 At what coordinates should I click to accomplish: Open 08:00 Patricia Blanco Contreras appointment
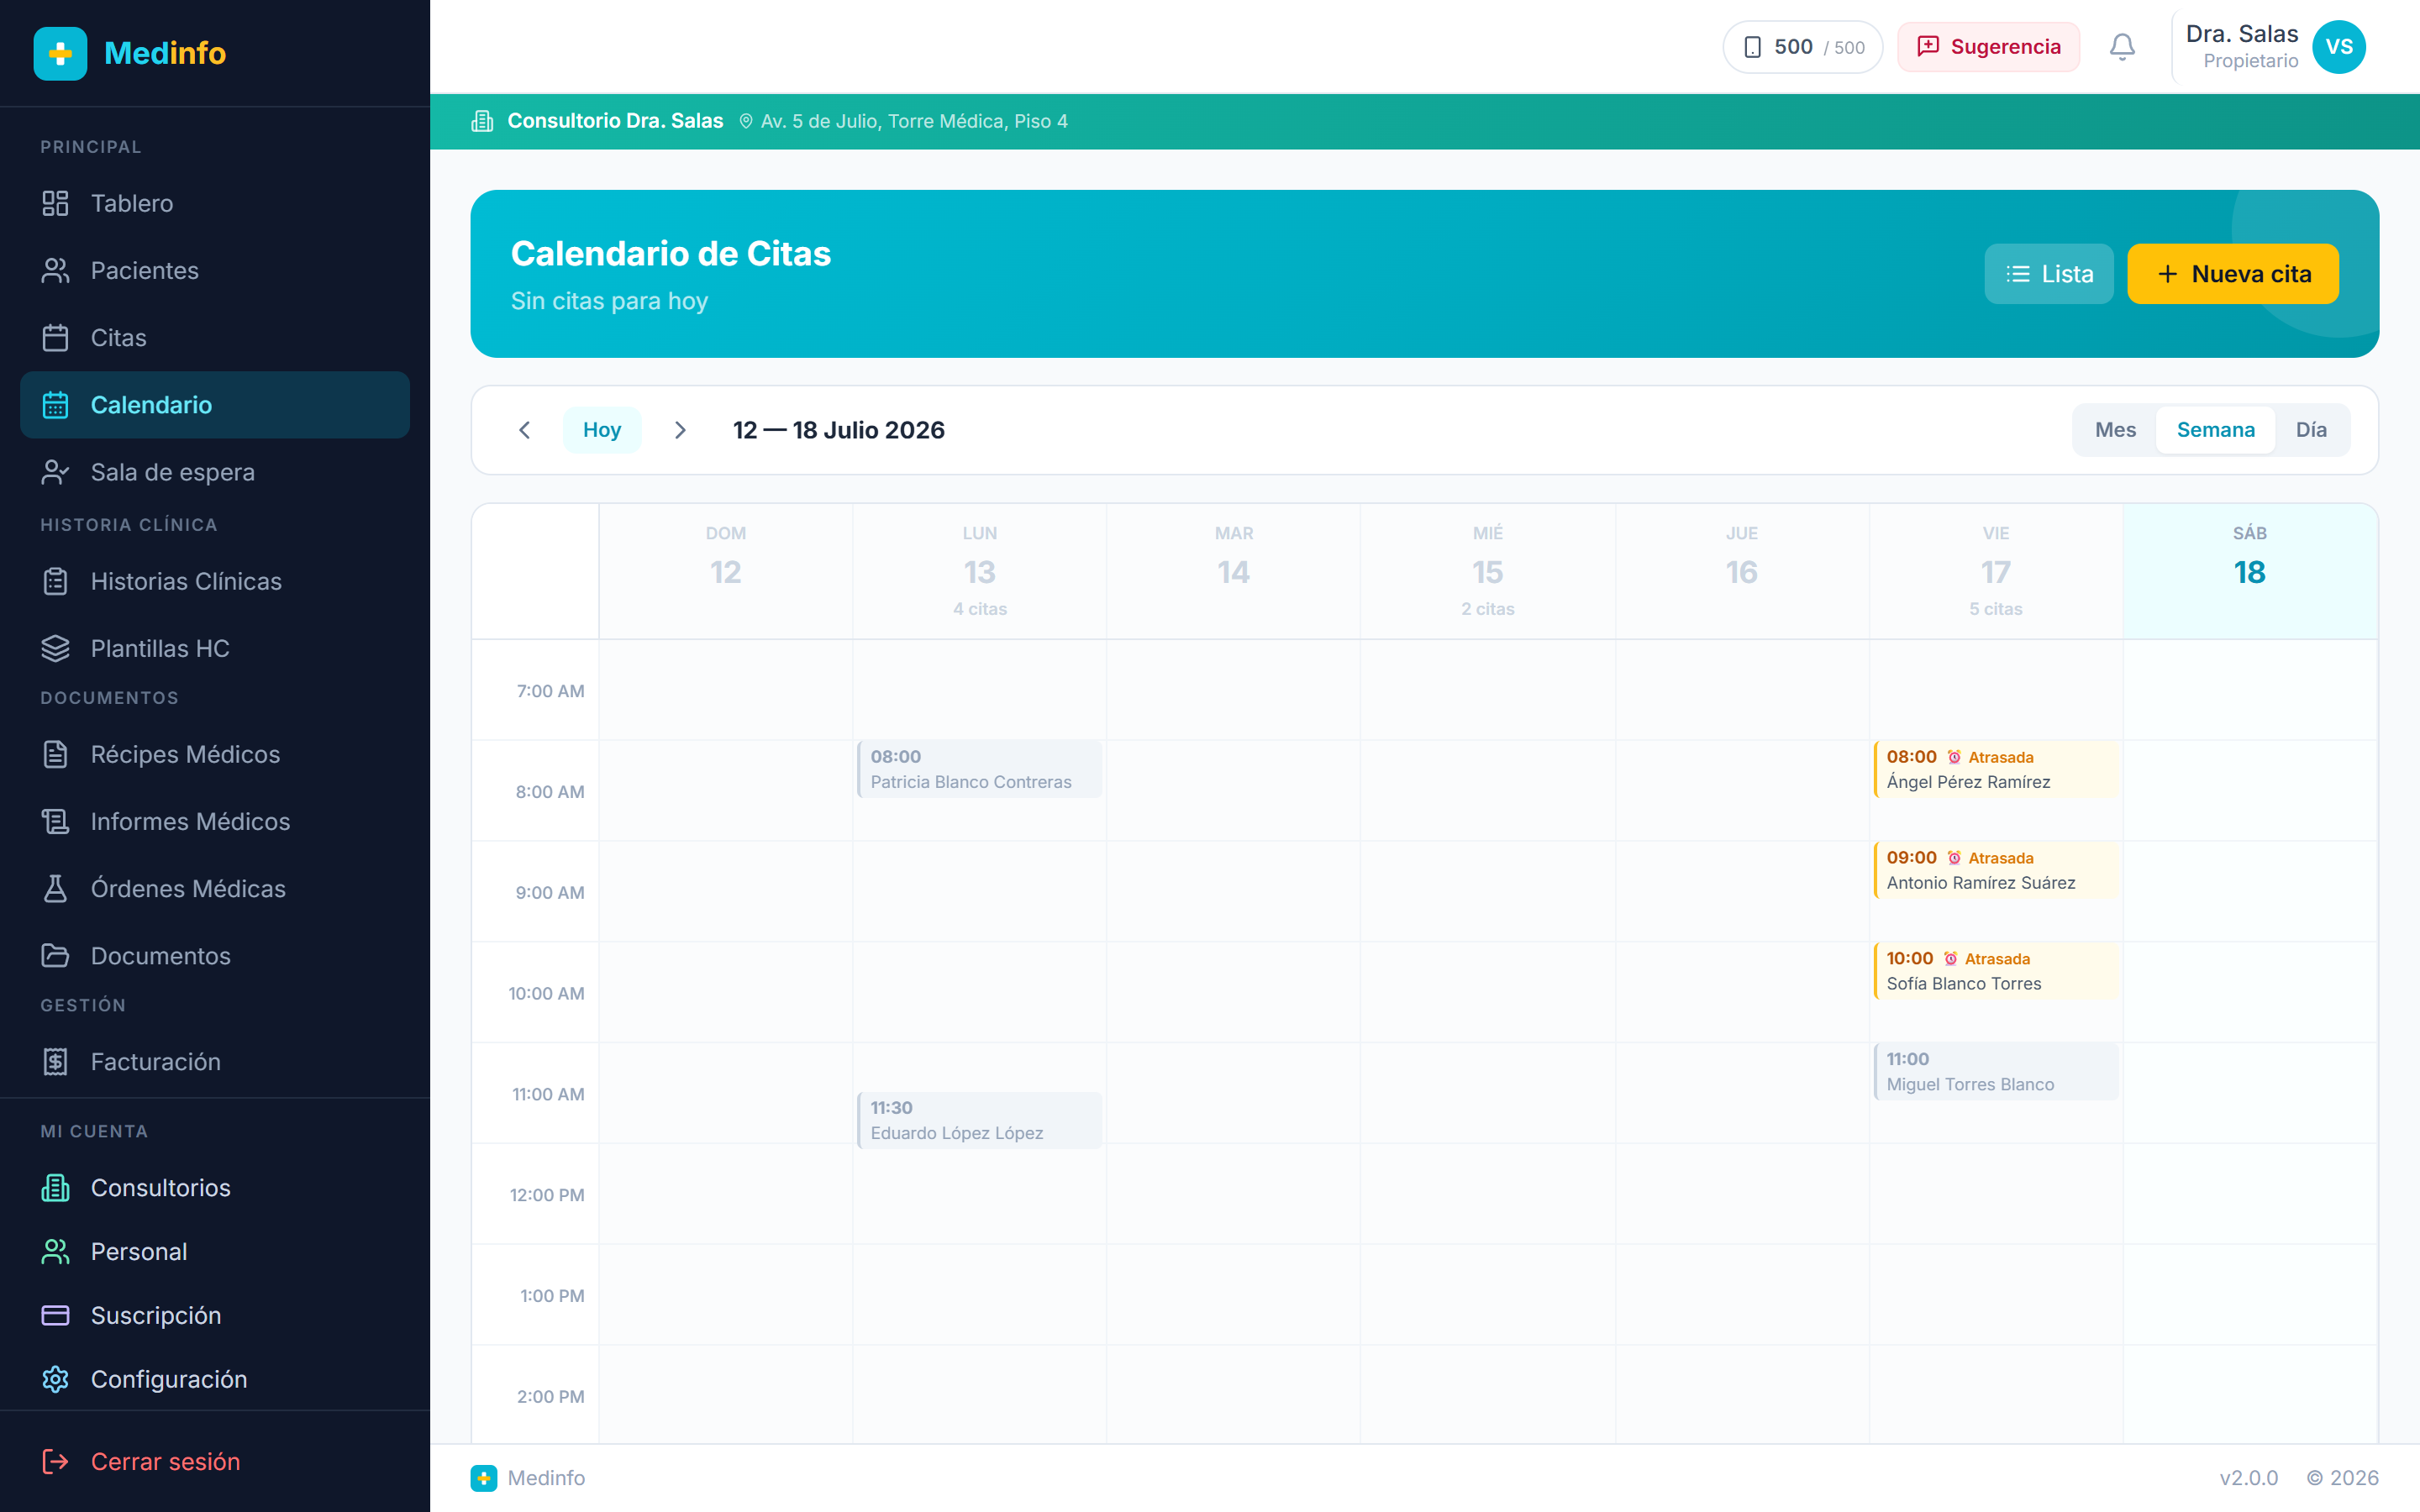[979, 769]
